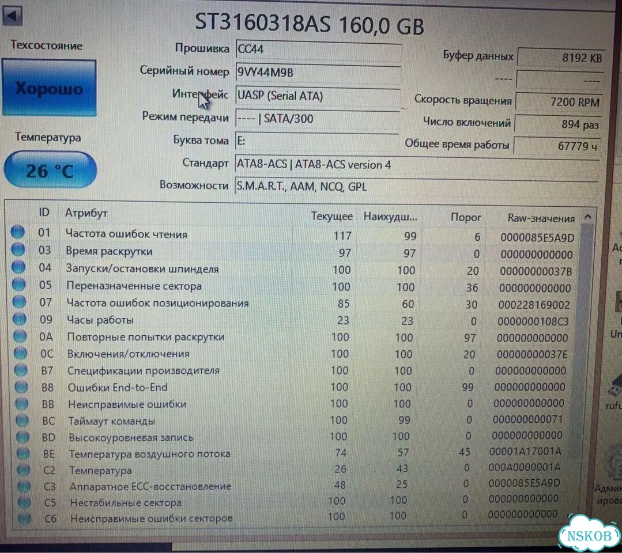Select the Таймаут команды row
The width and height of the screenshot is (622, 553).
click(x=293, y=420)
